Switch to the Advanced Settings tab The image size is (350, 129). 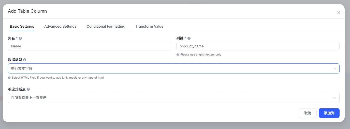[60, 26]
